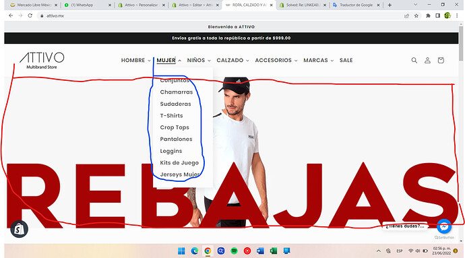Open the Windows Start button
This screenshot has height=258, width=465.
tap(181, 251)
